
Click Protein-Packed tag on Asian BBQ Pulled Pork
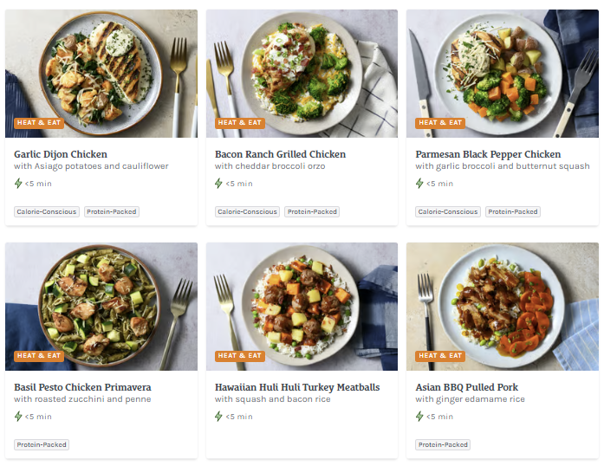[444, 444]
